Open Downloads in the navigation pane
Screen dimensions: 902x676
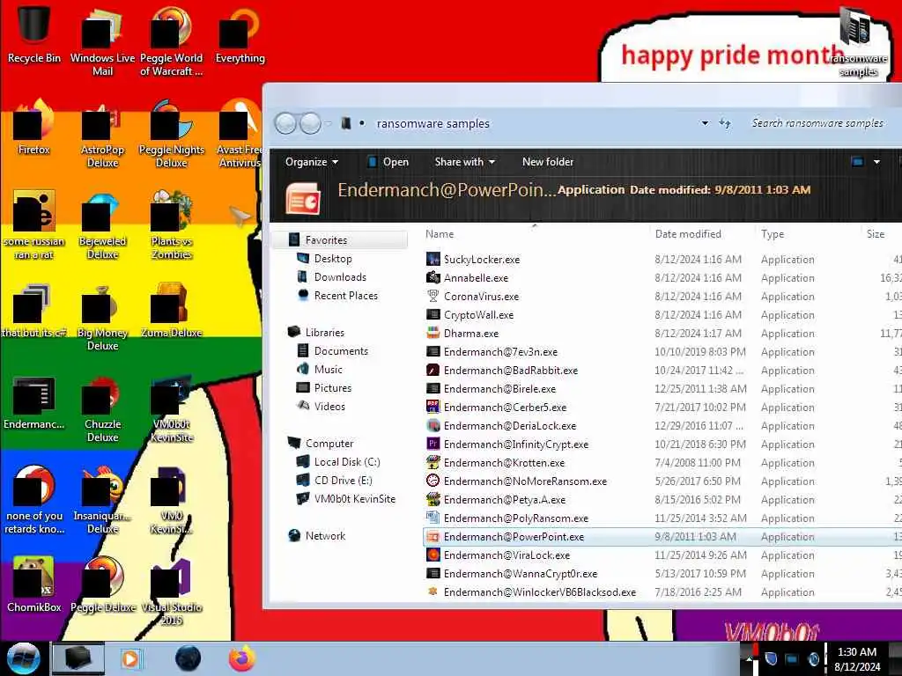click(x=339, y=277)
